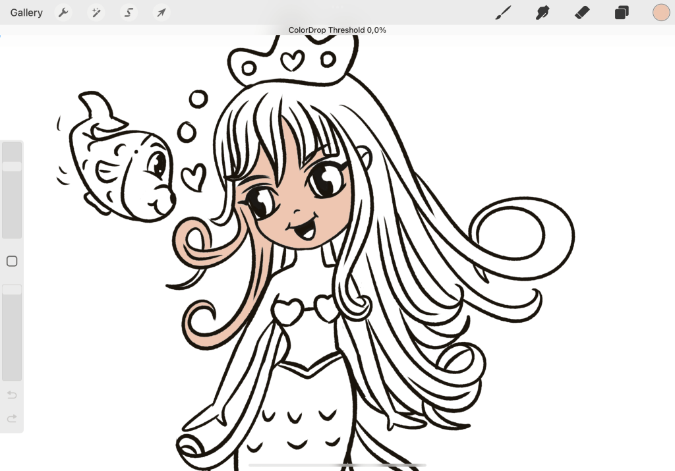675x471 pixels.
Task: Tap the fish's eye on the canvas
Action: coord(158,163)
